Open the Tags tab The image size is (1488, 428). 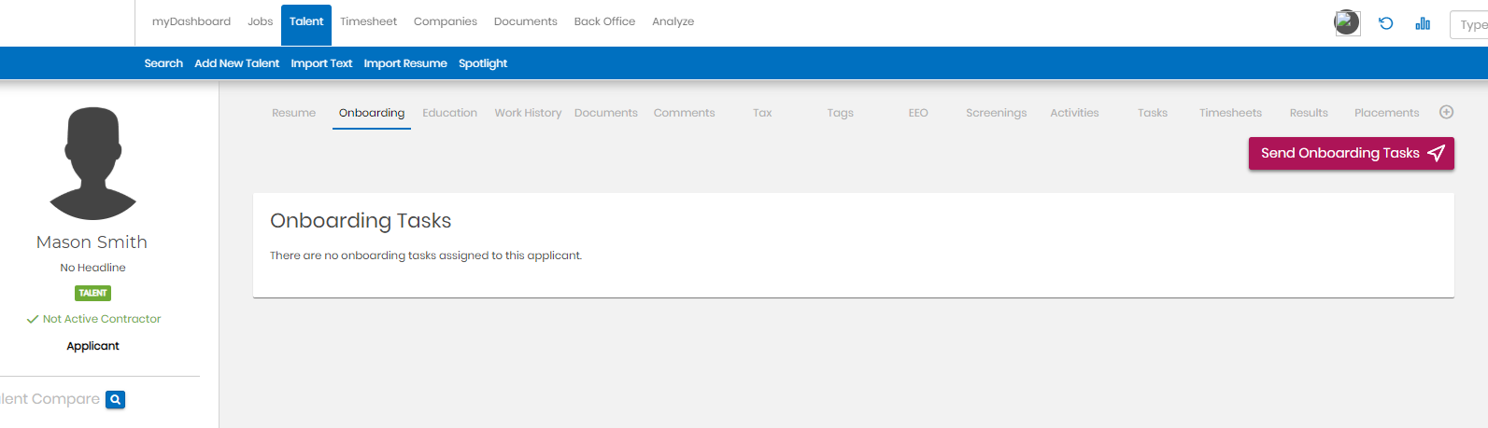pos(840,113)
